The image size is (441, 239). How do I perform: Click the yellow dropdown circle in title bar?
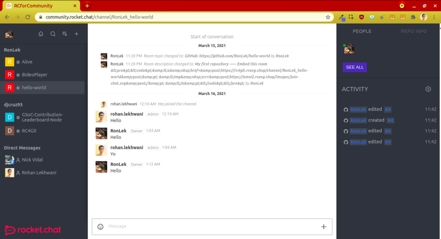402,5
